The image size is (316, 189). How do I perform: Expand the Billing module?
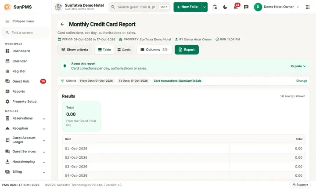44,172
